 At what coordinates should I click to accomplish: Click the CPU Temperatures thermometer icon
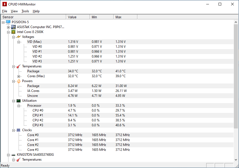point(19,66)
